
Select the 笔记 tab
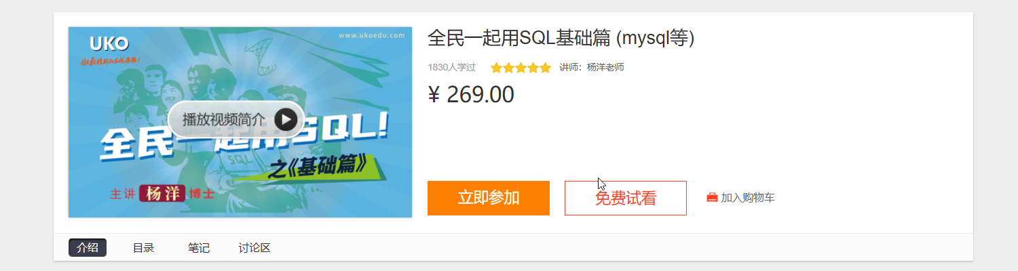199,248
